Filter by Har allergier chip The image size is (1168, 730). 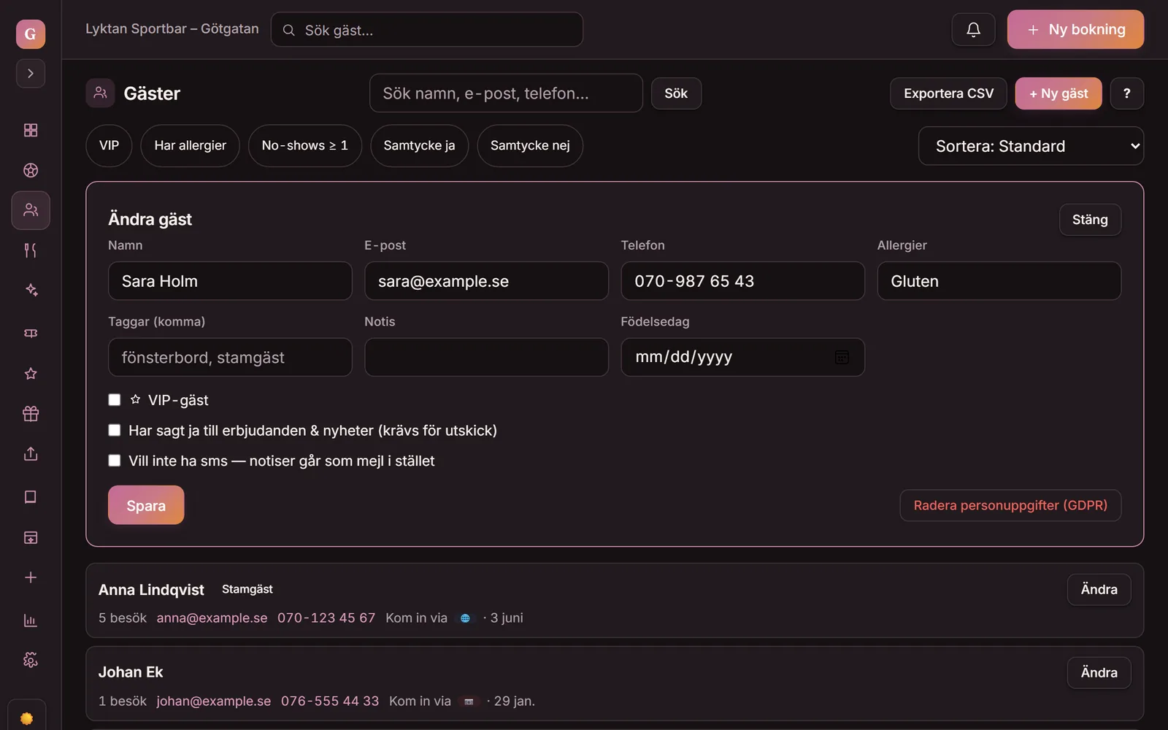pos(191,145)
